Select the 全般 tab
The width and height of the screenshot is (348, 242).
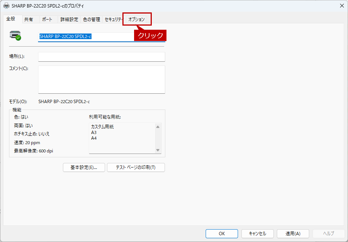pyautogui.click(x=11, y=19)
